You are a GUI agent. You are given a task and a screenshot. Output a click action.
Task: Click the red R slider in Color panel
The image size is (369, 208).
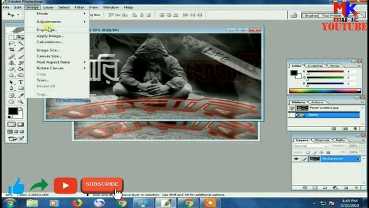tap(325, 72)
